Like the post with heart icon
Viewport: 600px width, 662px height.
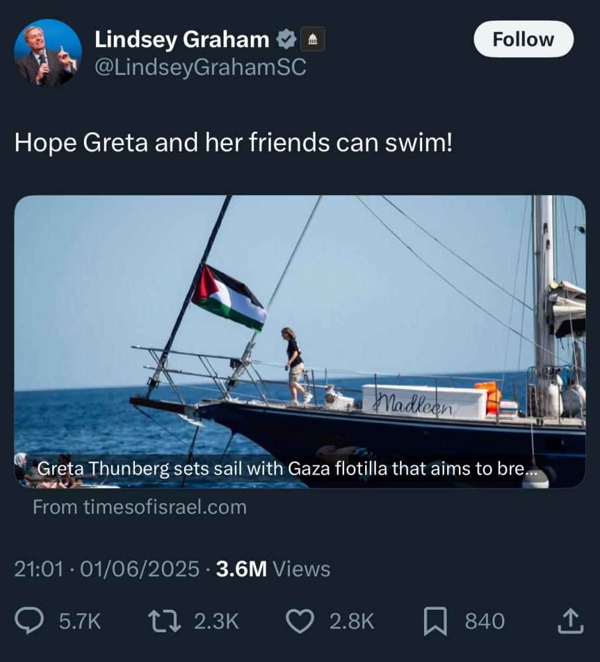300,621
